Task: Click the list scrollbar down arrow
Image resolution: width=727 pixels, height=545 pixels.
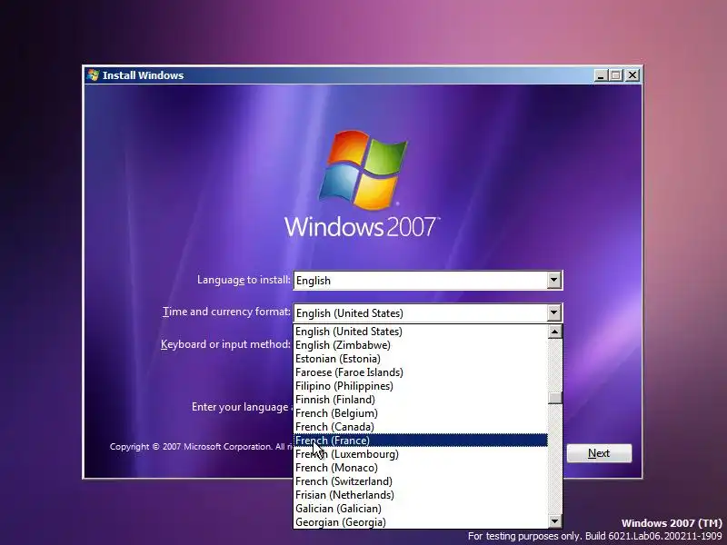Action: coord(554,521)
